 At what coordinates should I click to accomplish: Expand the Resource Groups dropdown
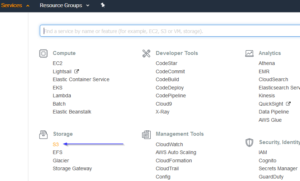65,5
